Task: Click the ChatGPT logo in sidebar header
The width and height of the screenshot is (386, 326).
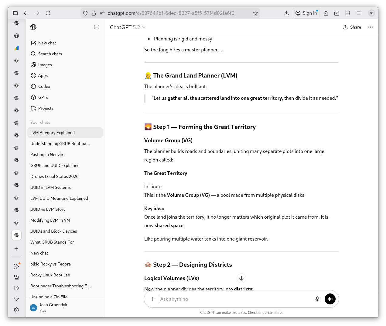Action: point(33,27)
